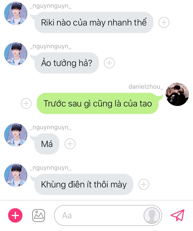Tap _nguynnguyn_ avatar beside 'Ảo tưởng hả?'
Screen dimensions: 193x231
tap(16, 54)
